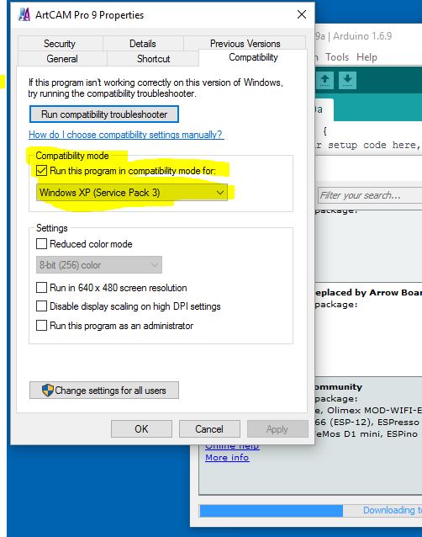This screenshot has width=422, height=537.
Task: Open the Previous Versions tab
Action: [x=245, y=44]
